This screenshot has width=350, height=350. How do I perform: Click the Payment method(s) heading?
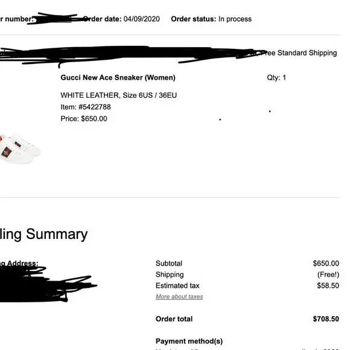coord(189,341)
